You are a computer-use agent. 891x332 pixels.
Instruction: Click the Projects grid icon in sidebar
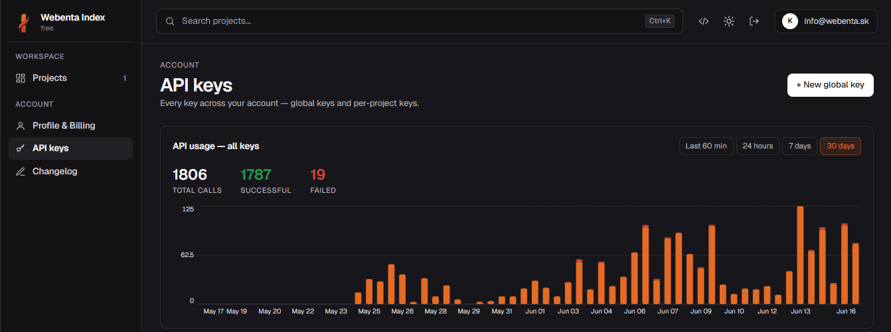coord(21,78)
